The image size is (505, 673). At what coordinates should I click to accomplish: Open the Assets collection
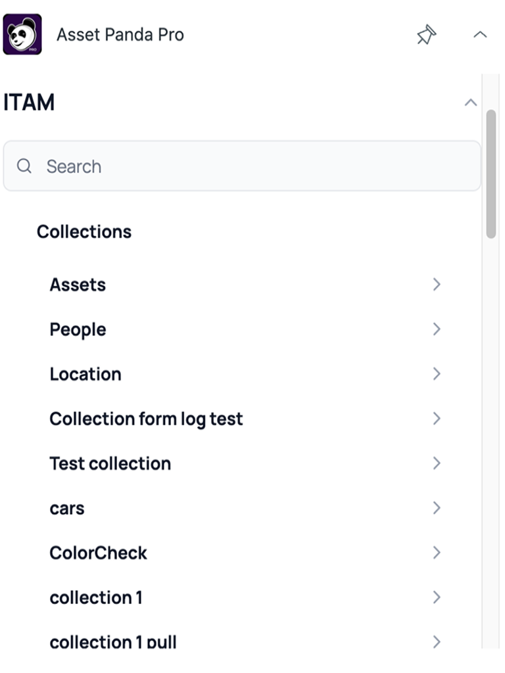pyautogui.click(x=78, y=285)
